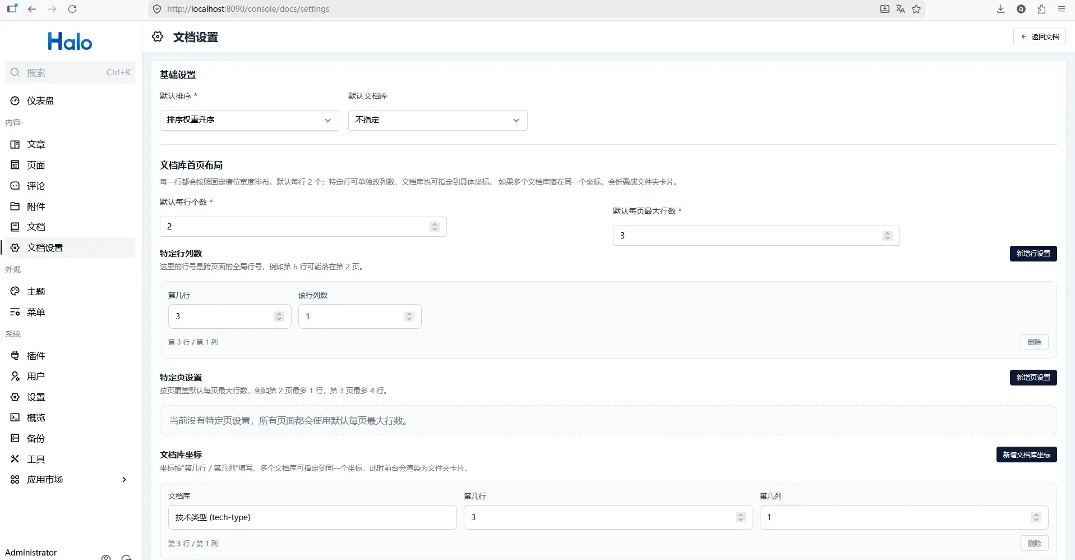Adjust the 该行列数 stepper arrows
1075x560 pixels.
click(409, 316)
